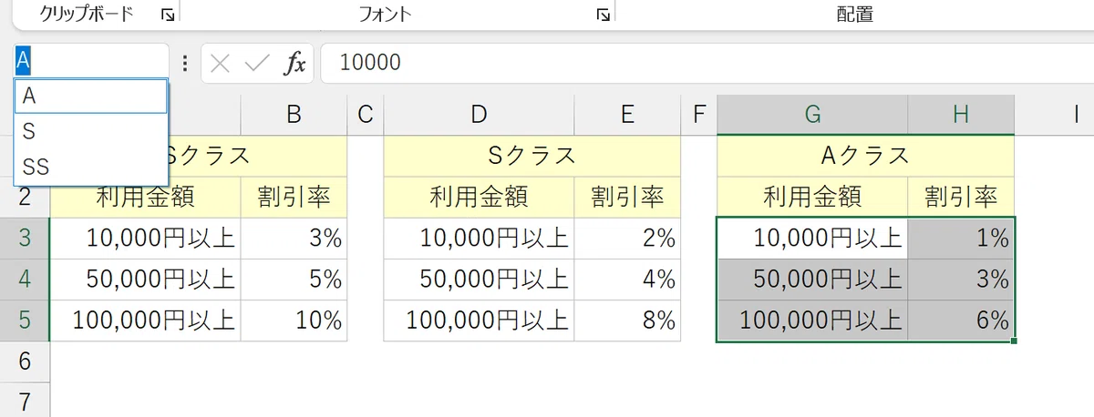Screen dimensions: 1094x417
Task: Click the Aクラス title cell
Action: [865, 156]
